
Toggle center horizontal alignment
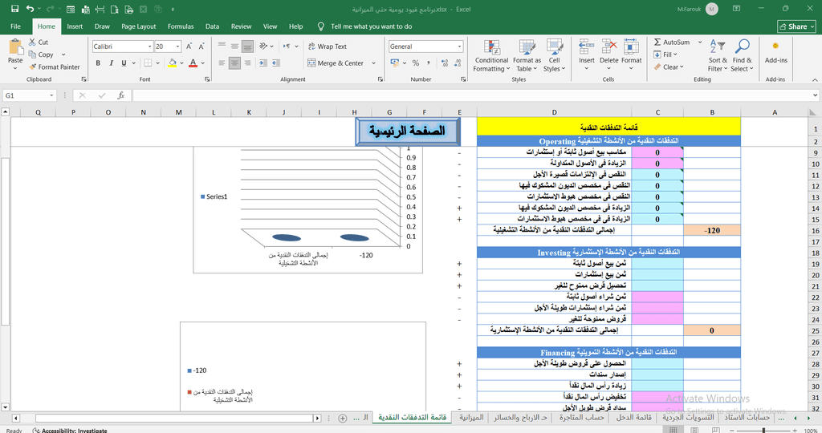234,63
